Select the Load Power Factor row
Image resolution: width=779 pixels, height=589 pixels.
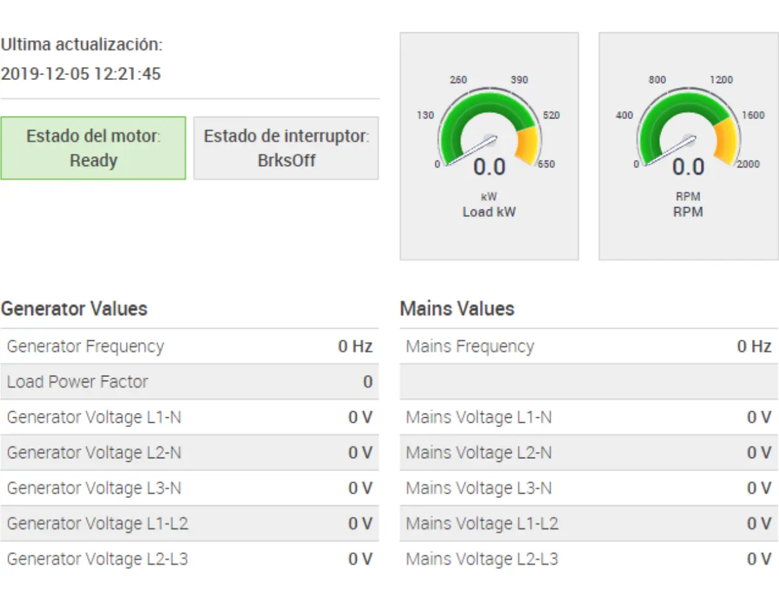[189, 381]
